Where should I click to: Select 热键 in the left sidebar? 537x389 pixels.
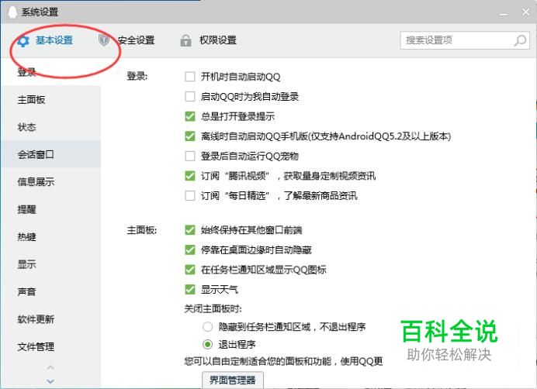50,237
